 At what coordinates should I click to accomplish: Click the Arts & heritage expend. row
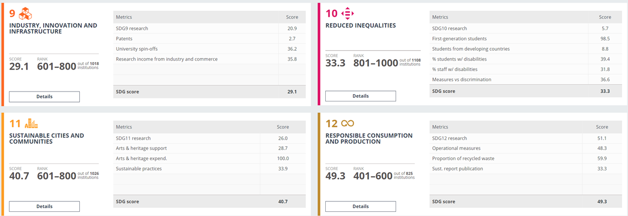pos(209,158)
